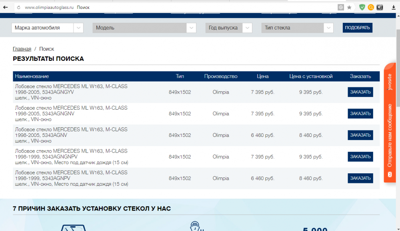Screen dimensions: 400x231
Task: Open browser downloads arrow icon
Action: click(394, 7)
